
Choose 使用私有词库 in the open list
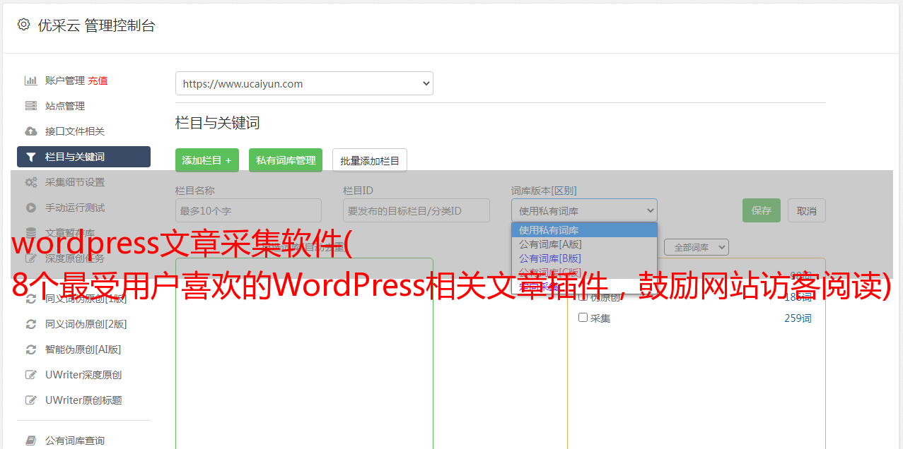click(x=584, y=230)
